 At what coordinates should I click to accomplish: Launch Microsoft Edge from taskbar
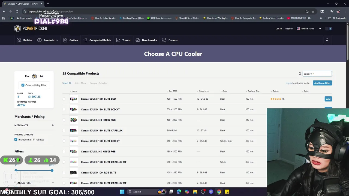[179, 192]
